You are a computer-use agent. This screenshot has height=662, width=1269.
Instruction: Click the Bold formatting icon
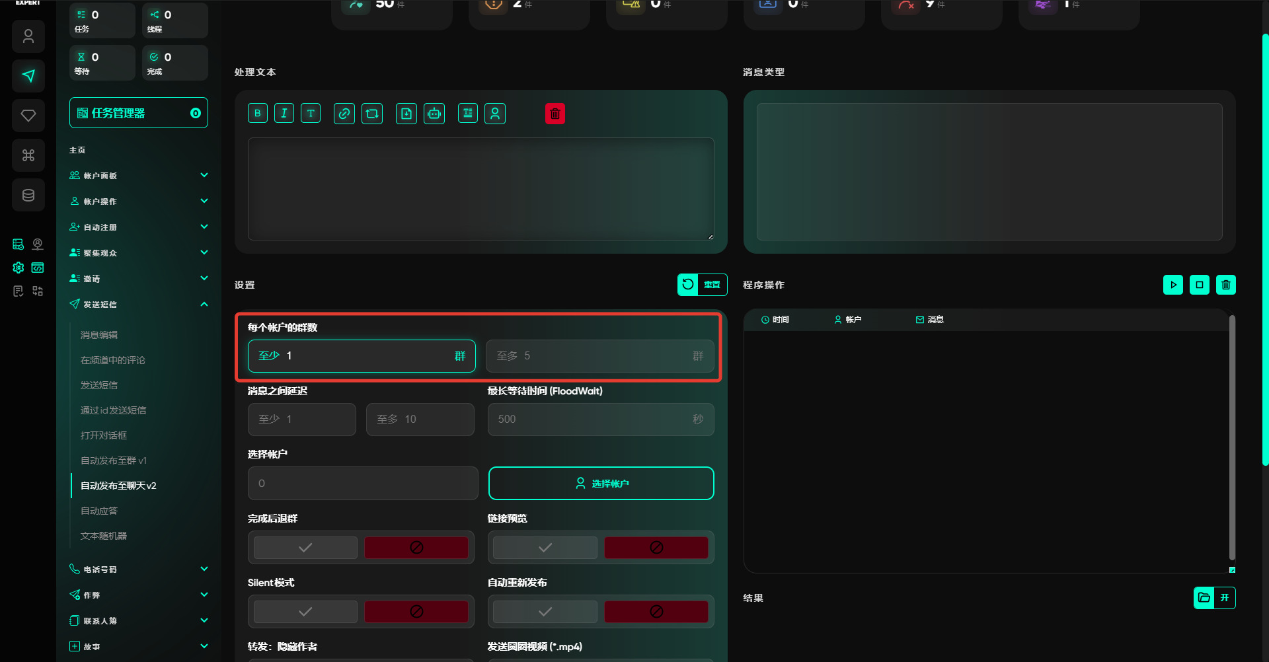click(258, 114)
